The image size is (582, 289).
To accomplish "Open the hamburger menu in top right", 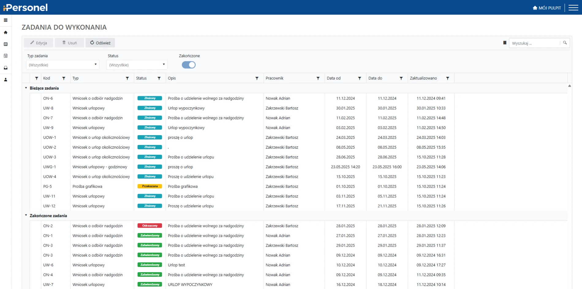I will [x=573, y=8].
